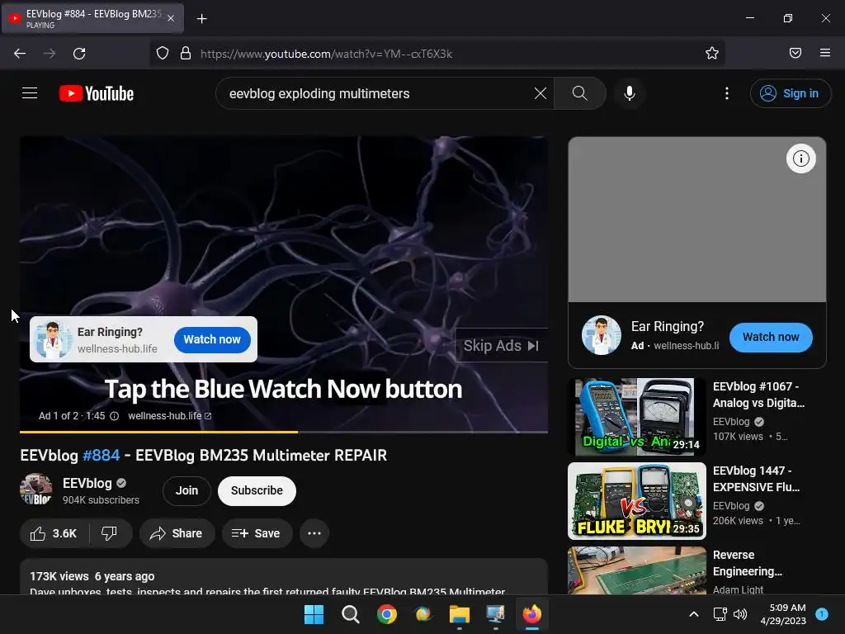Expand the video description box
Viewport: 845px width, 634px height.
coord(284,577)
